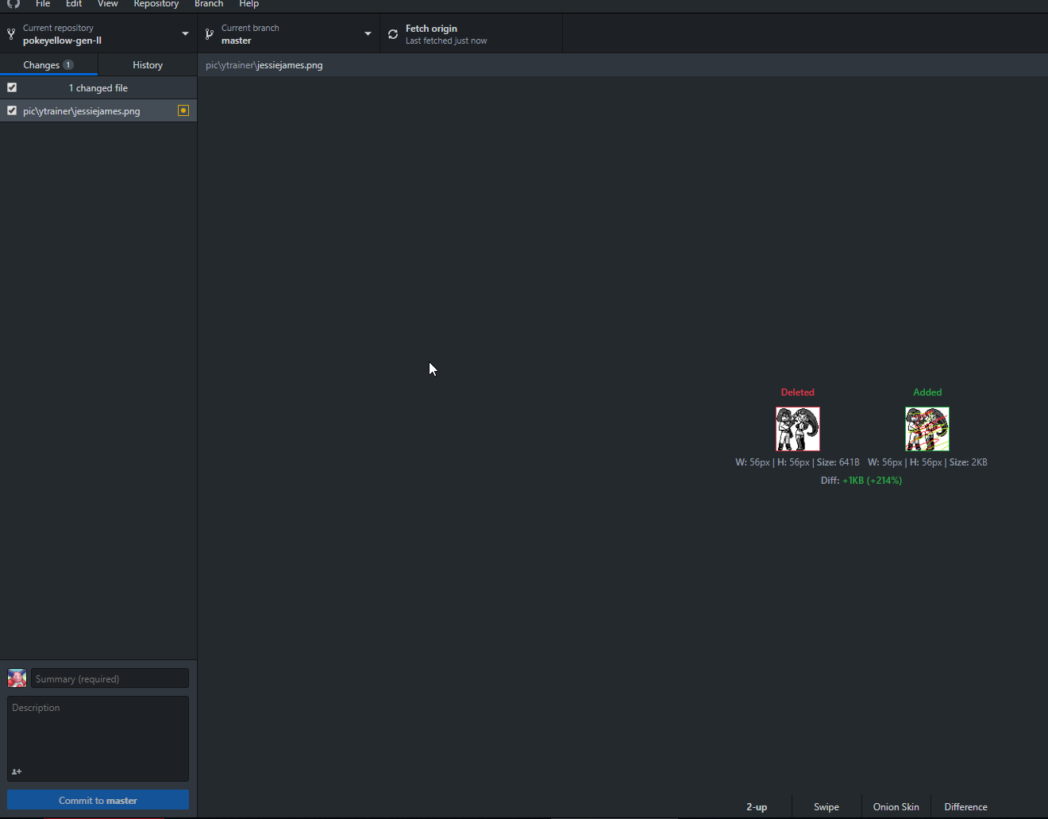Expand the Current repository dropdown arrow
The height and width of the screenshot is (819, 1048).
pyautogui.click(x=185, y=34)
